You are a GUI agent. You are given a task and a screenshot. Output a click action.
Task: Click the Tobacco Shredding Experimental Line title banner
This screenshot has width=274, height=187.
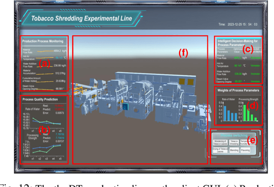tap(82, 18)
